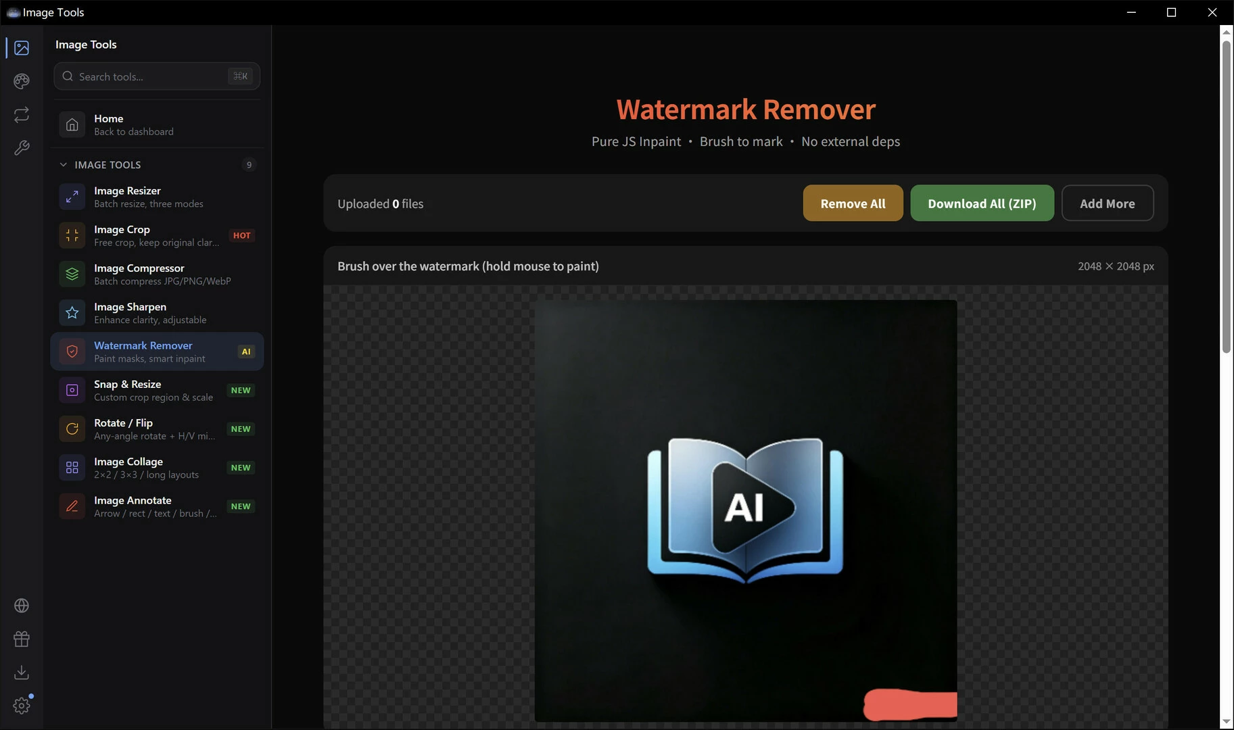The height and width of the screenshot is (730, 1234).
Task: Open the wrench utilities rail icon
Action: 22,148
